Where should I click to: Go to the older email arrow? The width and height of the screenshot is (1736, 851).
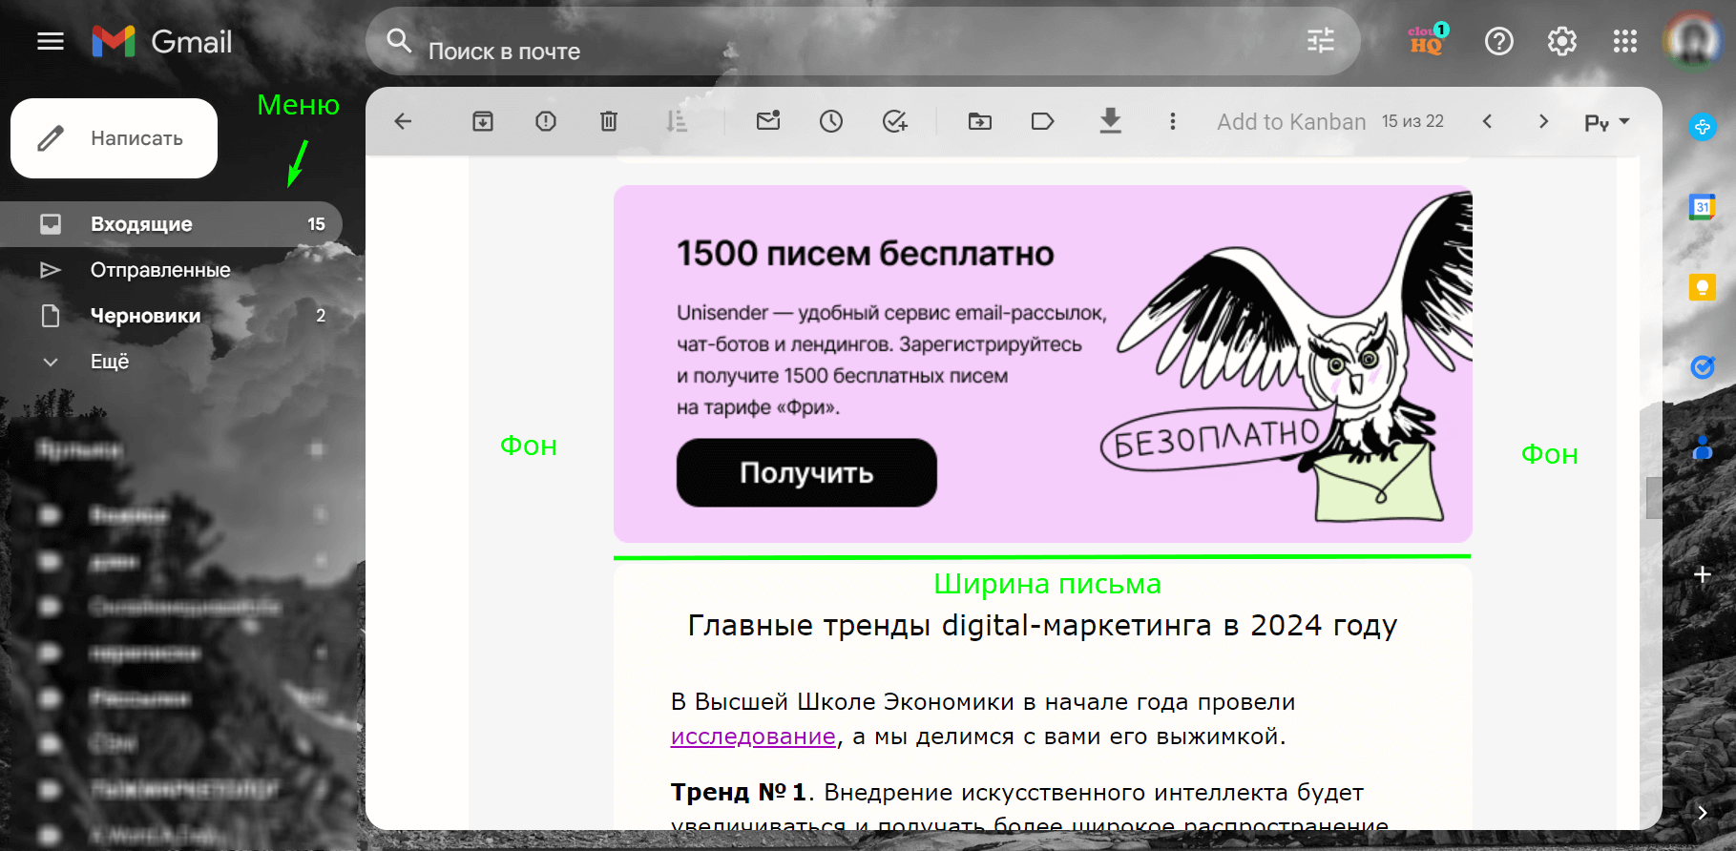tap(1543, 121)
